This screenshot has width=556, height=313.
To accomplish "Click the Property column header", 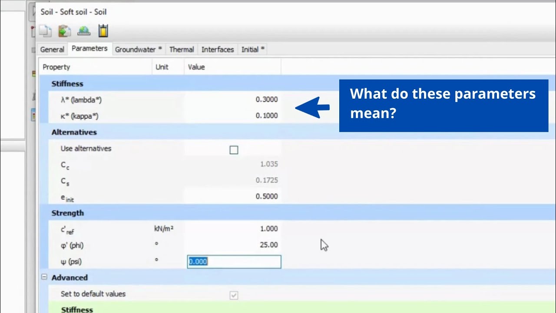I will (x=96, y=67).
